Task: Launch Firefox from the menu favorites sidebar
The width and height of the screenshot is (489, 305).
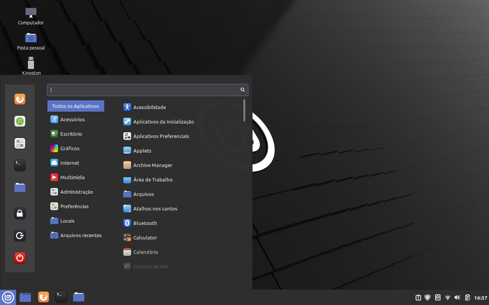Action: [x=20, y=99]
